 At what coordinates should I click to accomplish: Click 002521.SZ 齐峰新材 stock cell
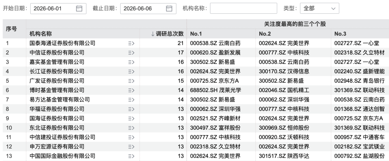point(215,119)
